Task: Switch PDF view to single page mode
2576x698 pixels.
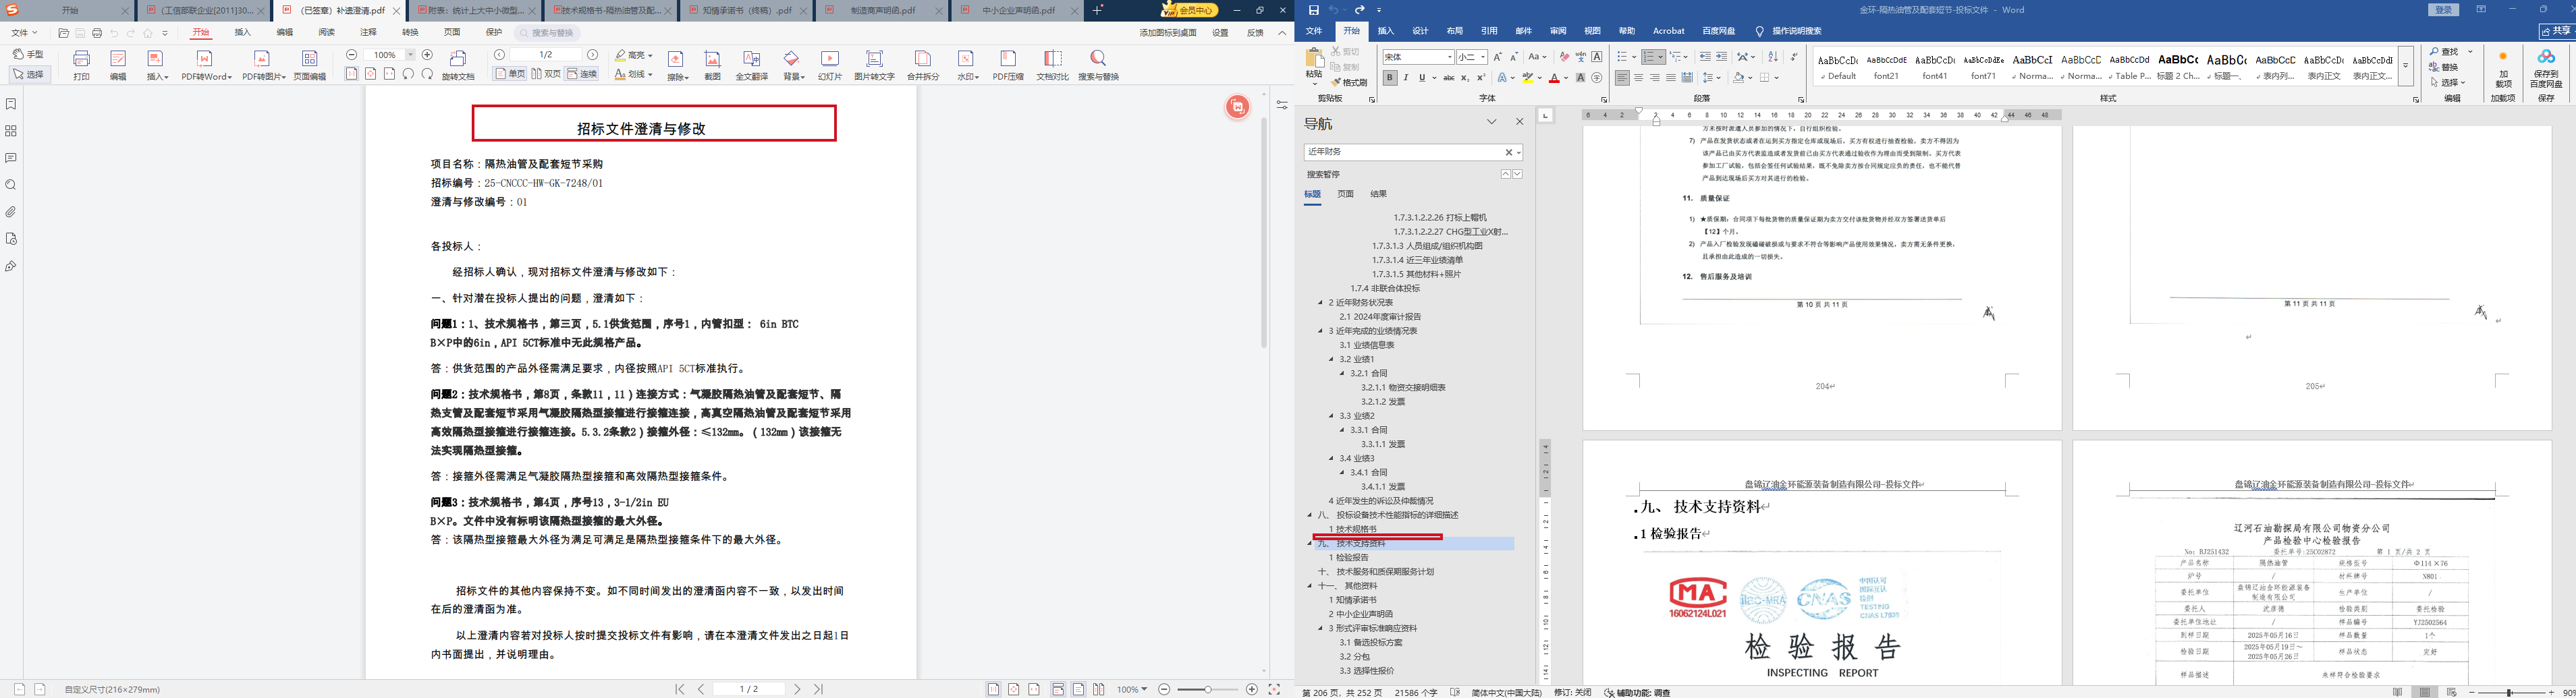Action: point(510,74)
